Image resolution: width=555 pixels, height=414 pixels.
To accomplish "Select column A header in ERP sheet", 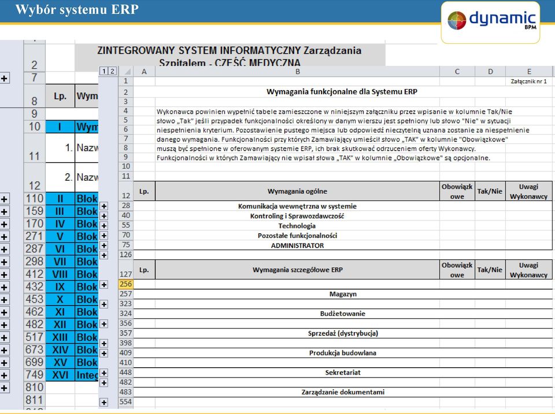I will pos(144,72).
